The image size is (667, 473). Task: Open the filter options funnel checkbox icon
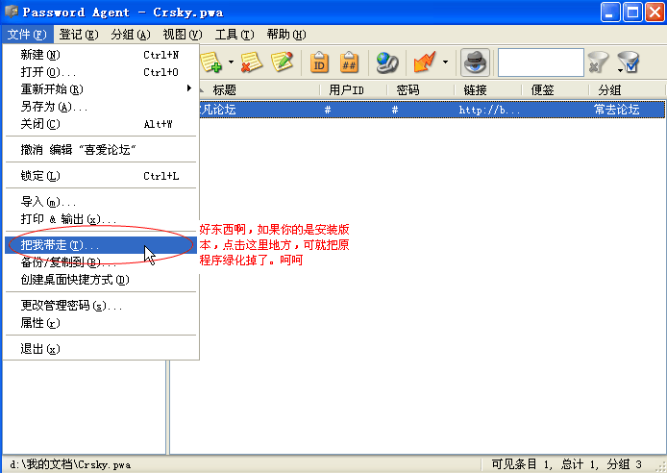[x=629, y=62]
